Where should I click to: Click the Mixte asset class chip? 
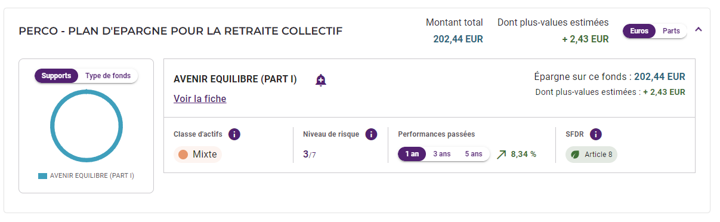pyautogui.click(x=197, y=155)
